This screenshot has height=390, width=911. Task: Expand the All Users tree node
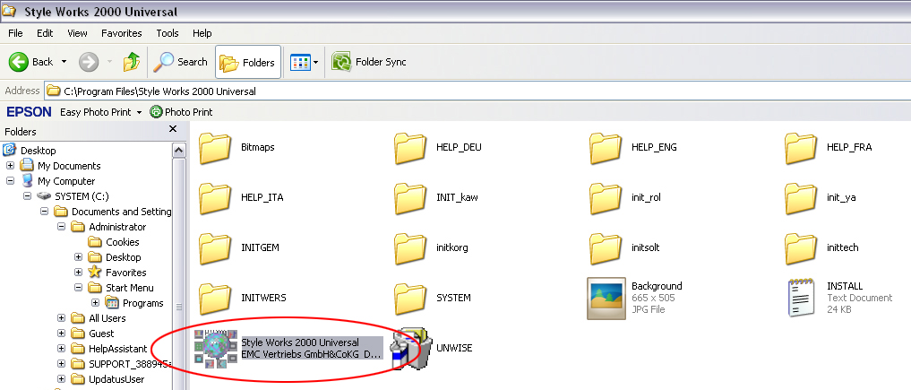(61, 318)
